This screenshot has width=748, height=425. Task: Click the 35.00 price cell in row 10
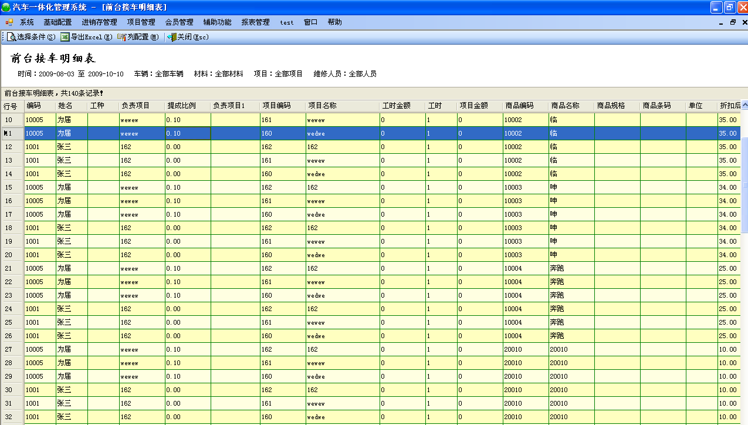coord(729,120)
